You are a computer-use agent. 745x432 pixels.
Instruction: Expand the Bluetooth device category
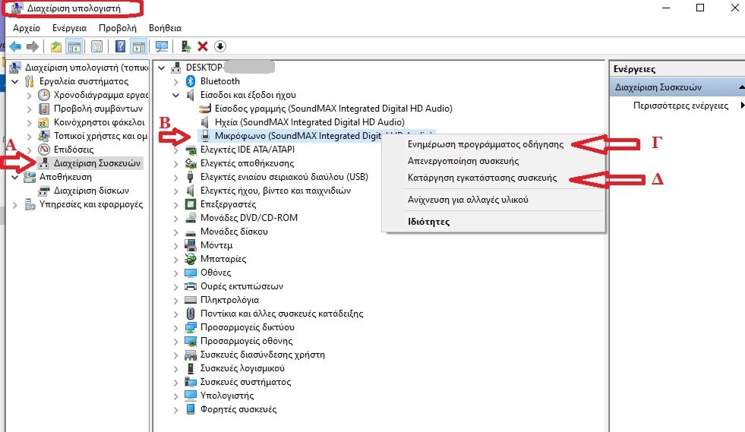pos(176,81)
